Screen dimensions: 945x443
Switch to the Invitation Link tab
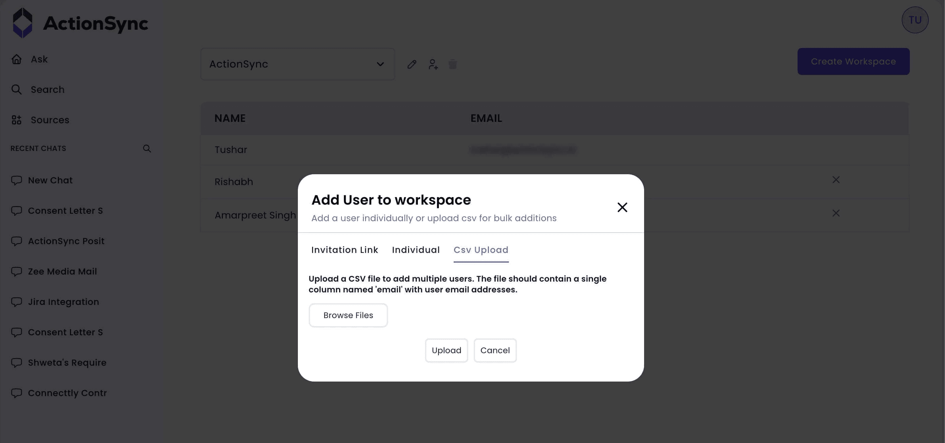pyautogui.click(x=344, y=250)
